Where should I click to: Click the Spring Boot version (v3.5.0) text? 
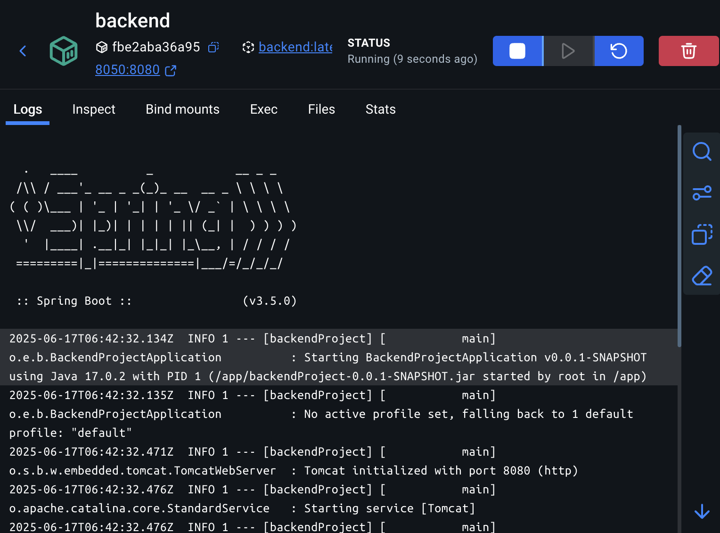coord(270,301)
